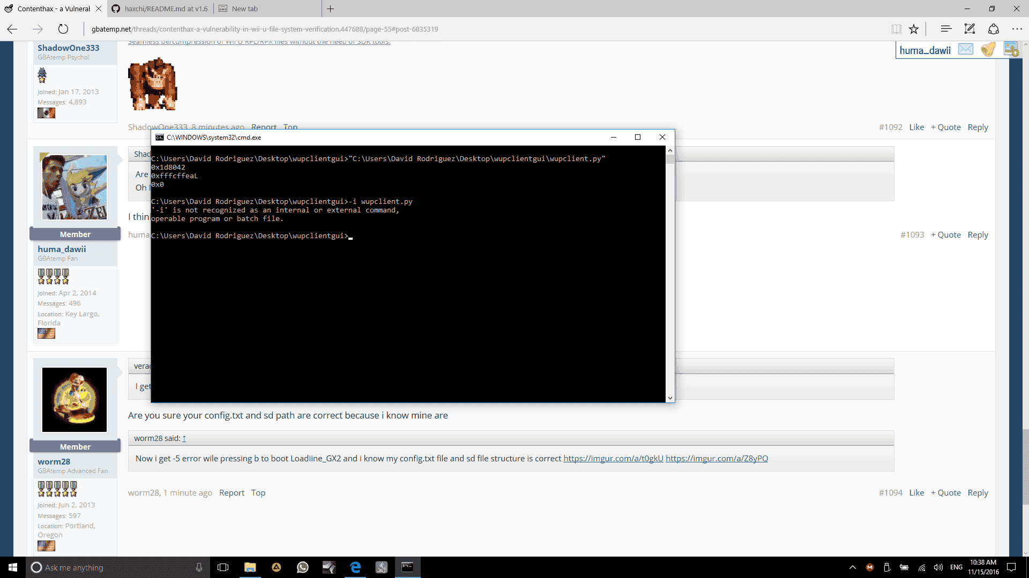Refresh the GBAtemp page
Viewport: 1029px width, 578px height.
tap(63, 29)
